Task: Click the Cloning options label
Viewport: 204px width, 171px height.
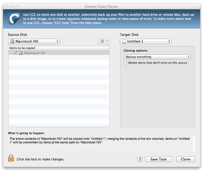Action: coord(136,51)
